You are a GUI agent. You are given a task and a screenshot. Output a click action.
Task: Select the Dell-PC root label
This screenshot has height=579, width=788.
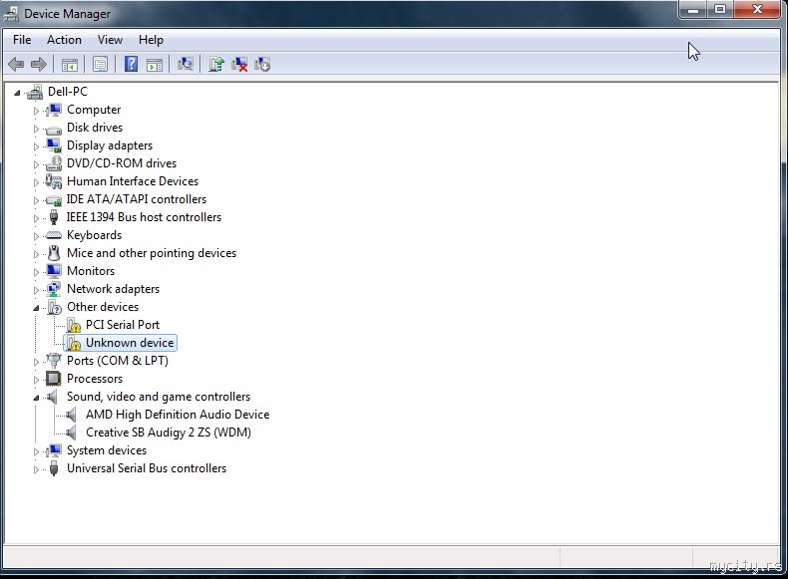(68, 92)
